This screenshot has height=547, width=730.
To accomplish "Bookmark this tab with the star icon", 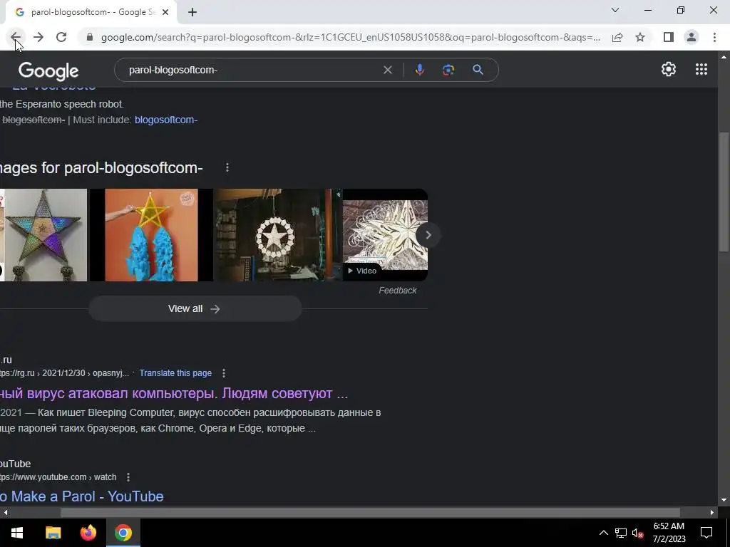I will tap(640, 37).
